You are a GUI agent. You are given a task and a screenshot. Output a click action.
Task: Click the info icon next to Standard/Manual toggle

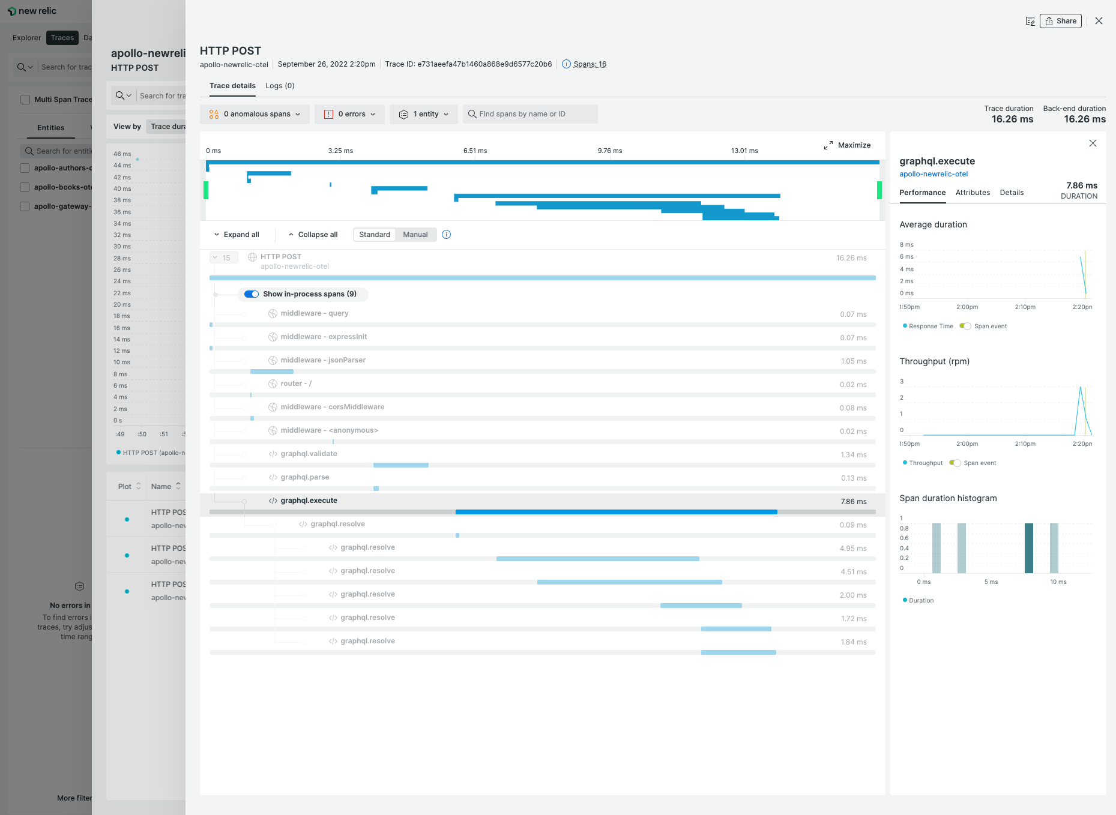(x=446, y=235)
